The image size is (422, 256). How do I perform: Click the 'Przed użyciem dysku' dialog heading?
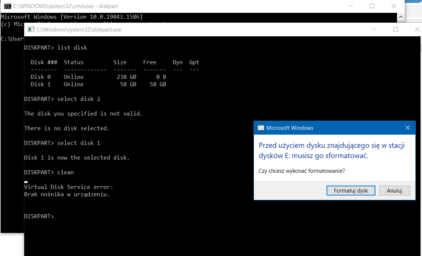pos(332,151)
